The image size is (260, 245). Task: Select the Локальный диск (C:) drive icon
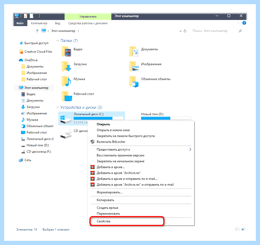[x=66, y=120]
